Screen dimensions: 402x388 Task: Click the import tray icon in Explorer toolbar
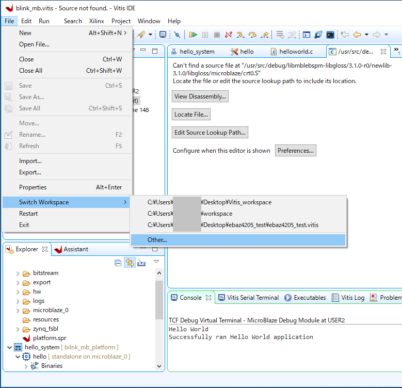pyautogui.click(x=141, y=263)
